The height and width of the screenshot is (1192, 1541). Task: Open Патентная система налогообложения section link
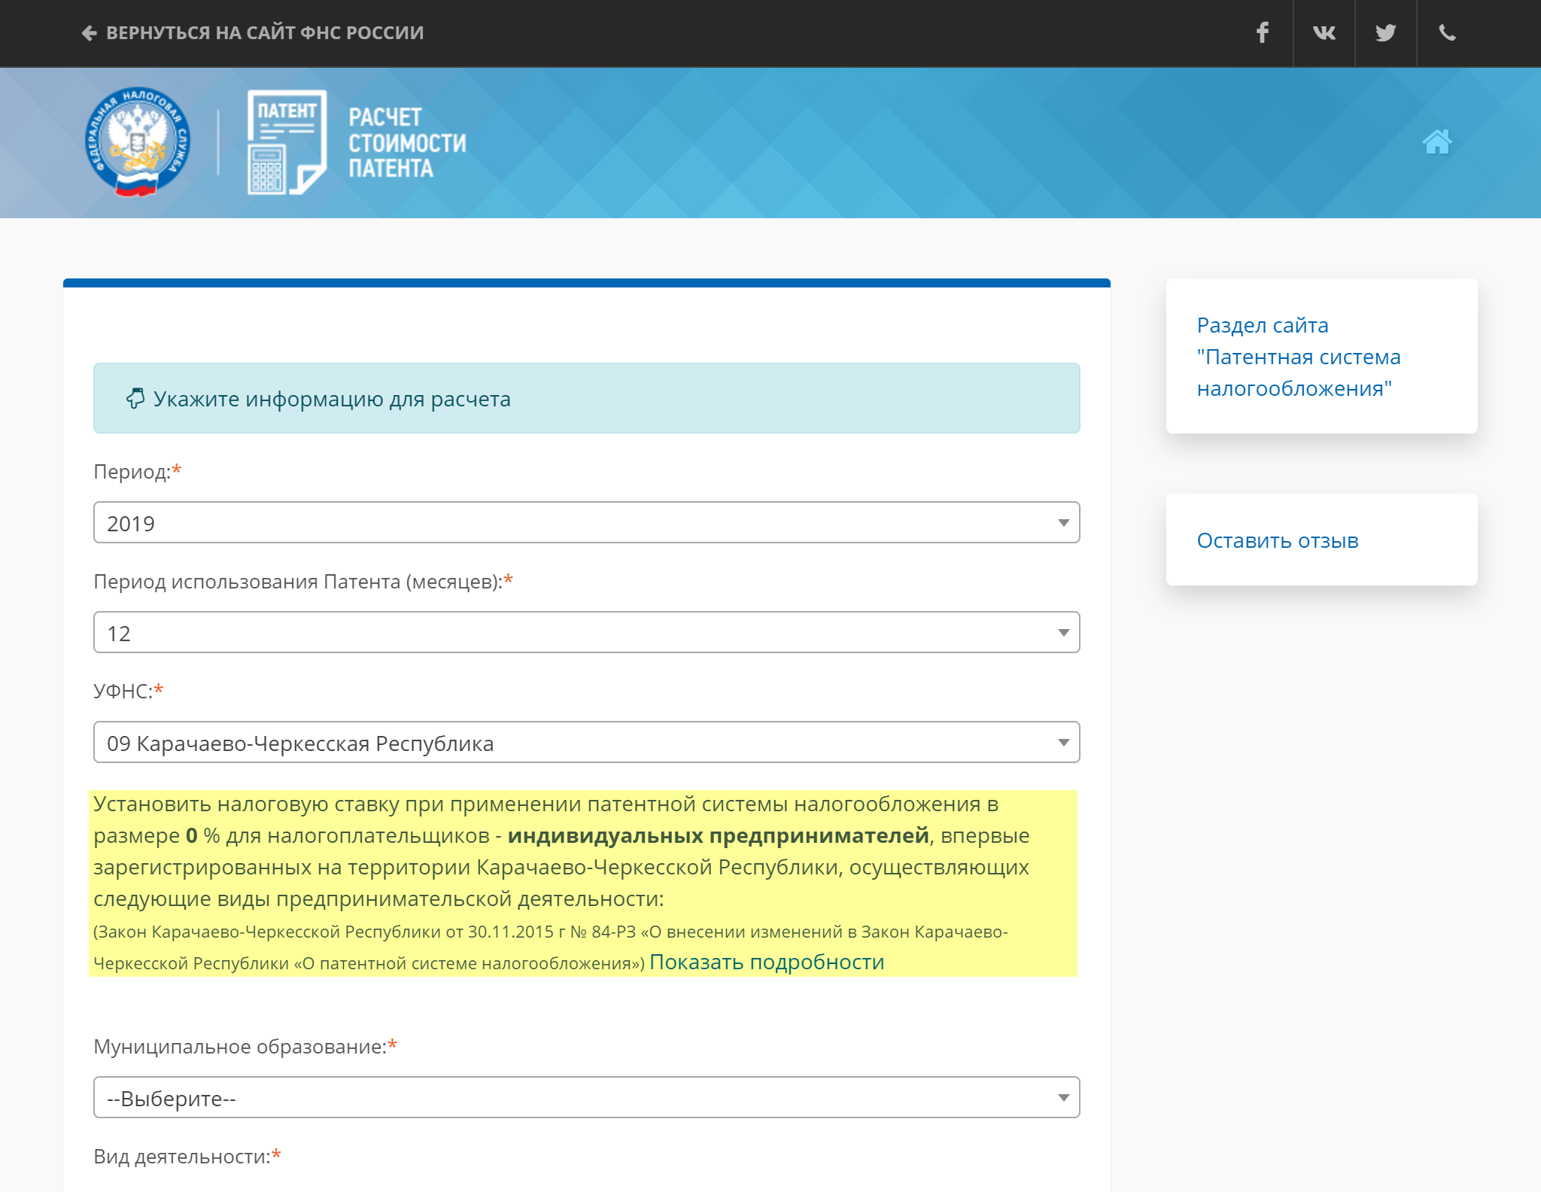coord(1298,357)
